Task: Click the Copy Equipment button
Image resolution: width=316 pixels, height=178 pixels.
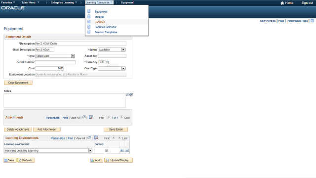Action: point(18,83)
